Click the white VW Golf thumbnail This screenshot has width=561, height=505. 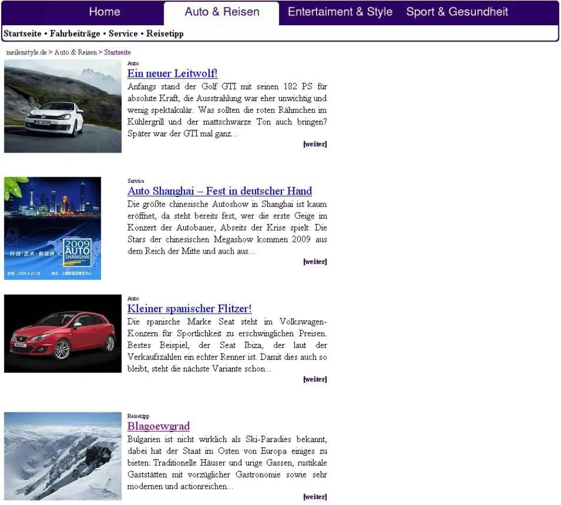coord(63,106)
